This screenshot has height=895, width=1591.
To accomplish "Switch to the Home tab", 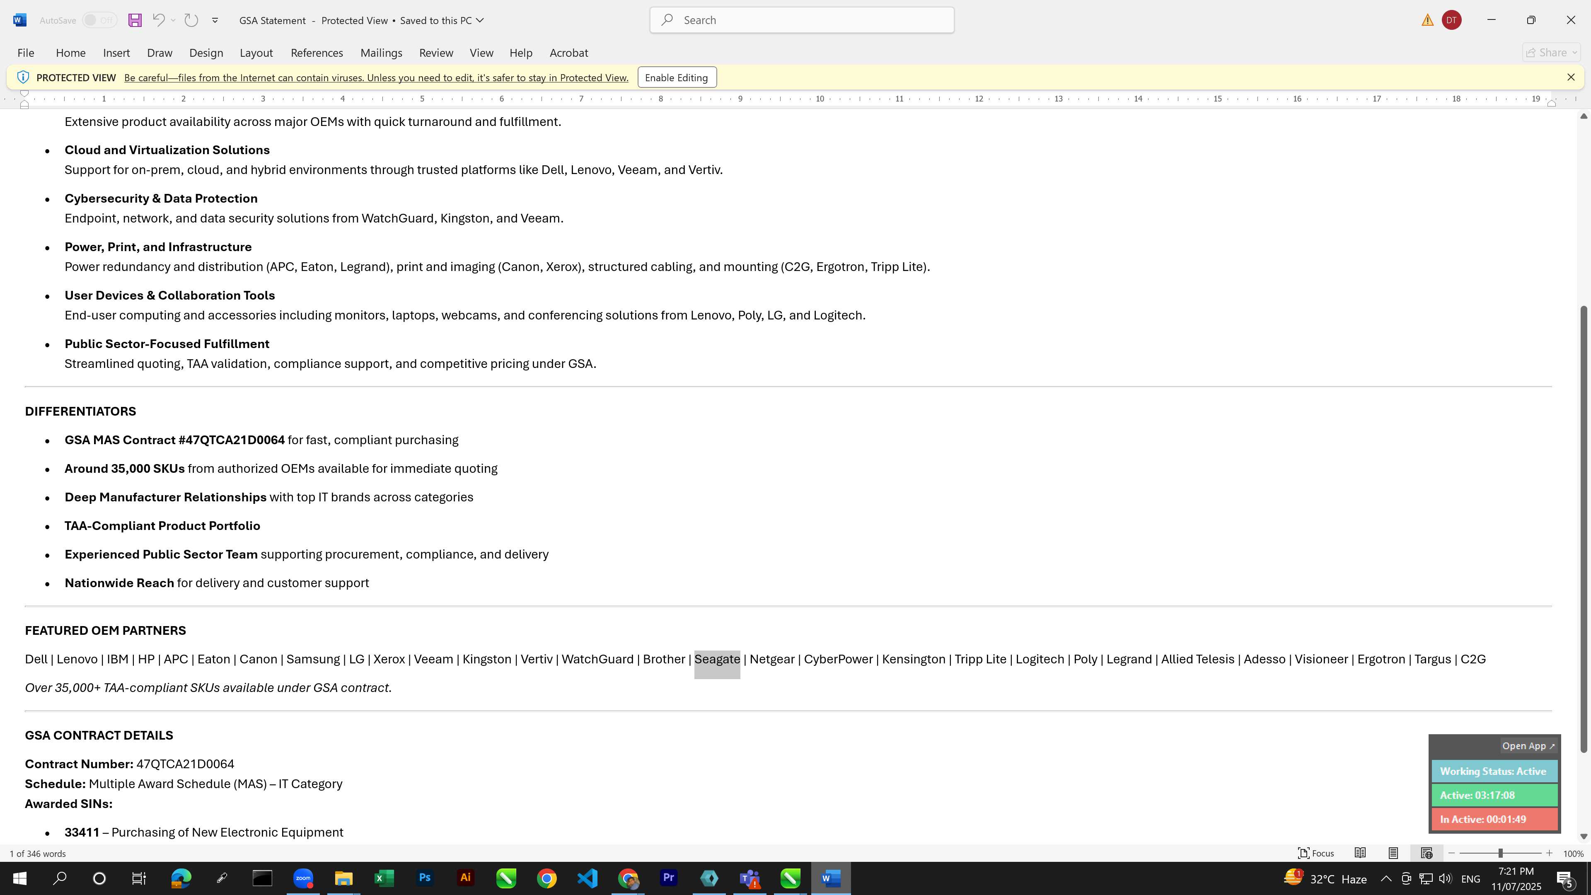I will (70, 53).
